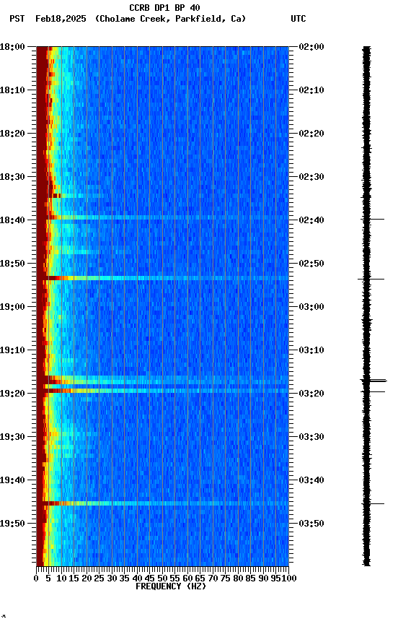
Task: Click the seismogram spike near 02:54 UTC
Action: coord(371,279)
